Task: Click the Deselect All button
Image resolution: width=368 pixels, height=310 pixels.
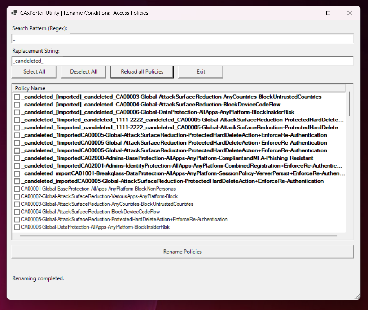Action: pos(84,72)
